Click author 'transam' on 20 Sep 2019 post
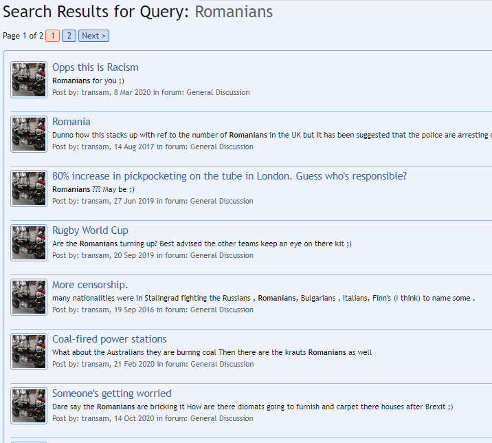Screen dimensions: 492x443 point(96,255)
